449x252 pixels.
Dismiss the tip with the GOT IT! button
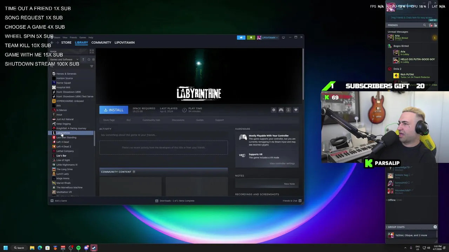pos(433,20)
